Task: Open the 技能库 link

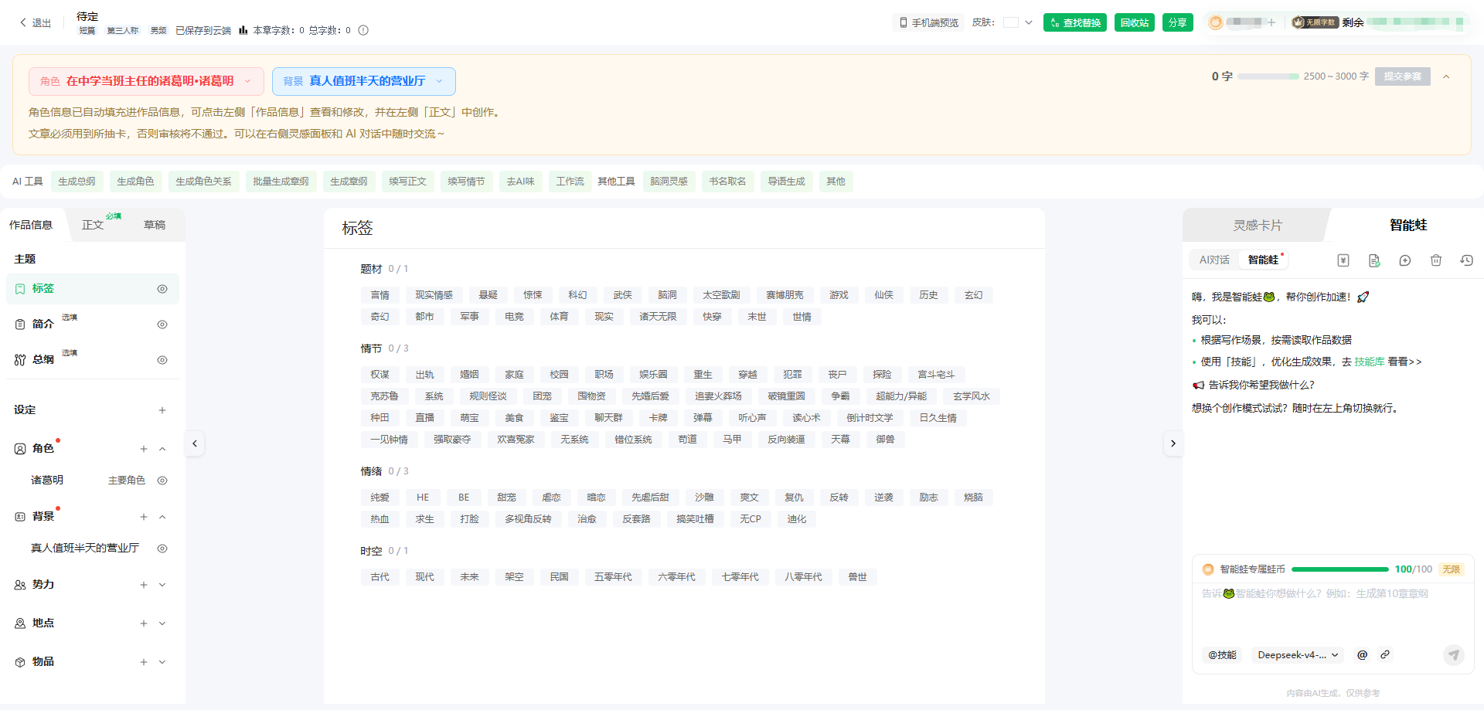Action: point(1370,362)
